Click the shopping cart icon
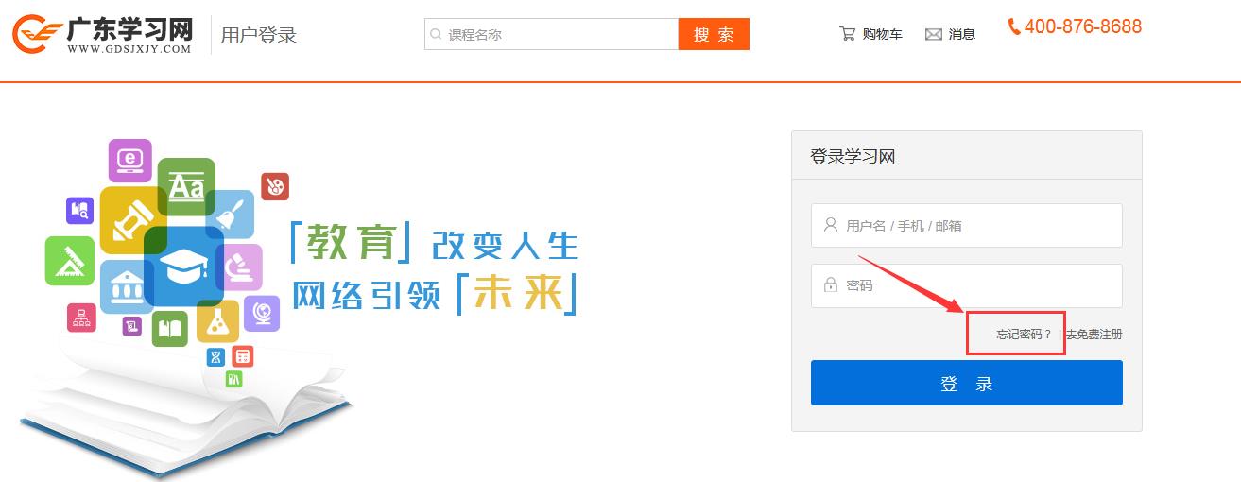This screenshot has width=1241, height=482. 847,34
